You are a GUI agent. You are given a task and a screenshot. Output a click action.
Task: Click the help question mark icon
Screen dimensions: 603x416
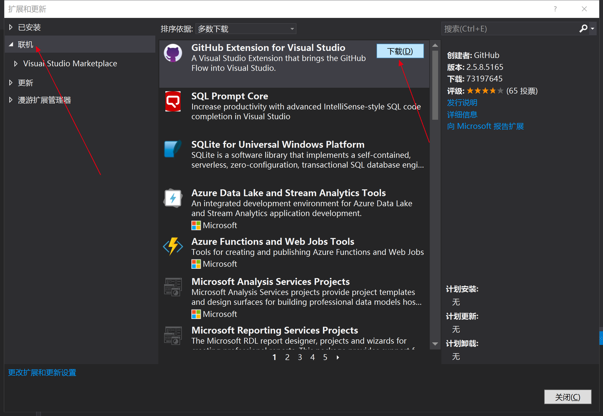pos(555,9)
